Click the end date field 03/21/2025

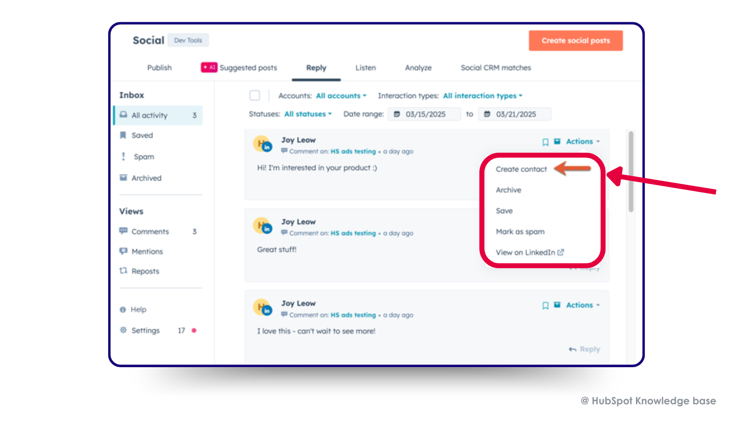515,114
